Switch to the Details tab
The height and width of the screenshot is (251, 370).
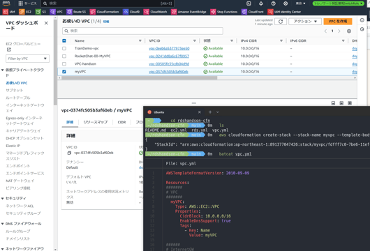click(x=70, y=122)
